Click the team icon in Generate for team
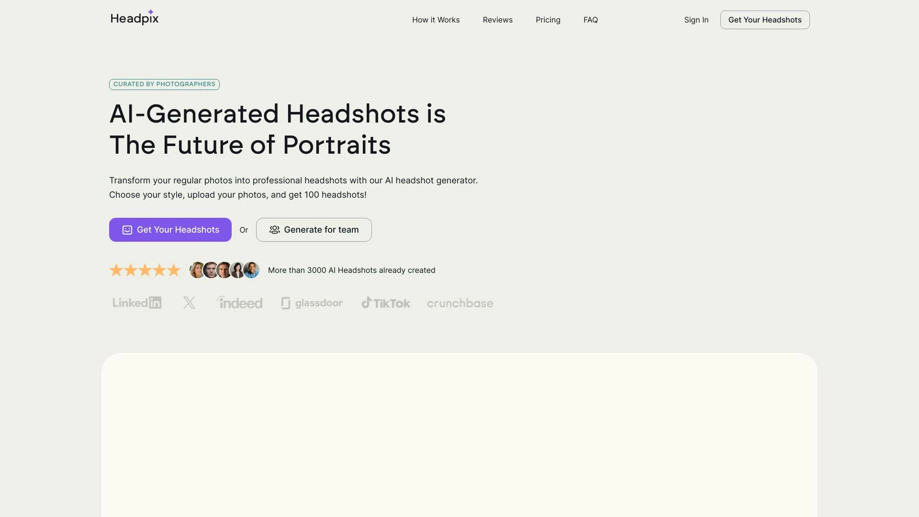Image resolution: width=919 pixels, height=517 pixels. point(274,230)
